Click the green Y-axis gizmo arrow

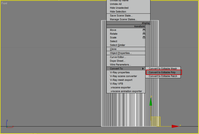click(x=150, y=102)
